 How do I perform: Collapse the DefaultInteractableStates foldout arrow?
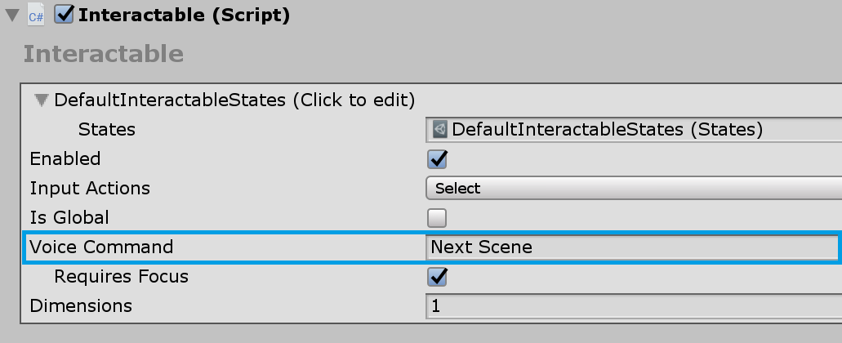click(x=41, y=100)
